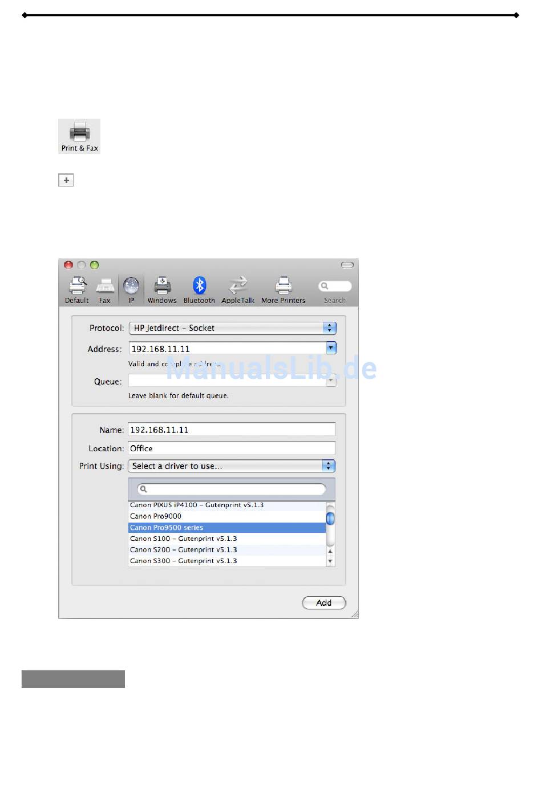Click the green zoom window button

(95, 265)
